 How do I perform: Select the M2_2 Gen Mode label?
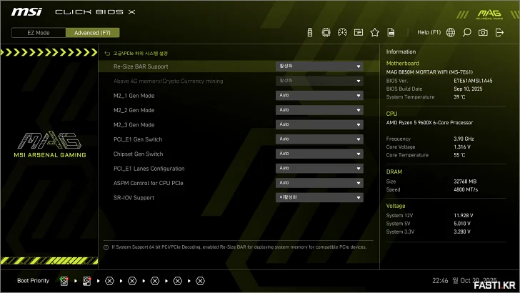coord(134,111)
